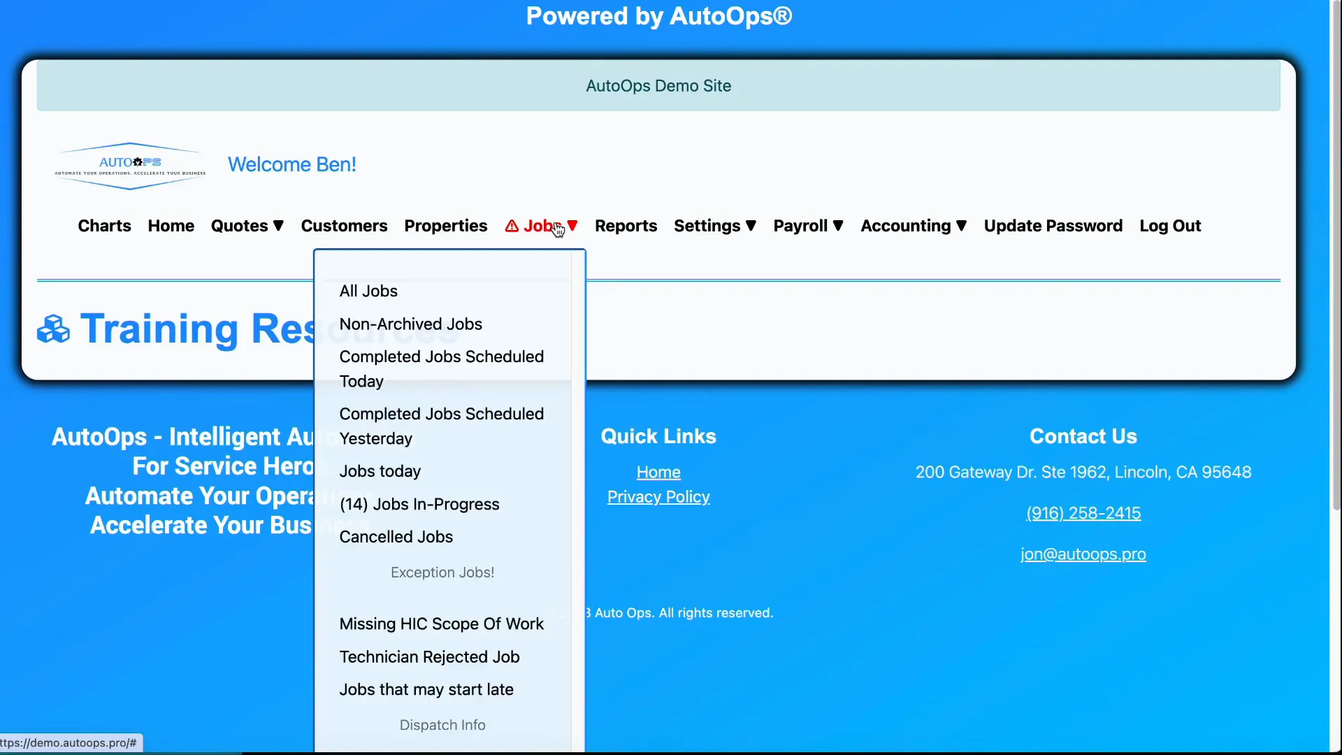
Task: Expand the Quotes dropdown
Action: [247, 225]
